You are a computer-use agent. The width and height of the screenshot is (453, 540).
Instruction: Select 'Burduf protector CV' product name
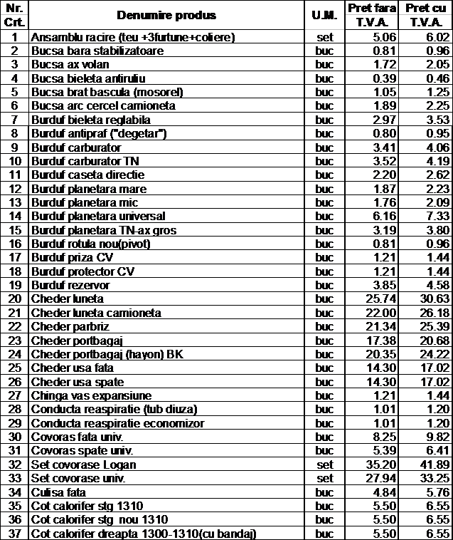coord(166,271)
